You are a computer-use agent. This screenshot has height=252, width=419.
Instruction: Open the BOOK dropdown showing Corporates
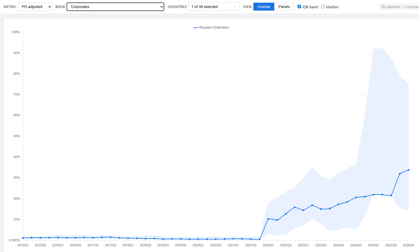click(x=115, y=7)
